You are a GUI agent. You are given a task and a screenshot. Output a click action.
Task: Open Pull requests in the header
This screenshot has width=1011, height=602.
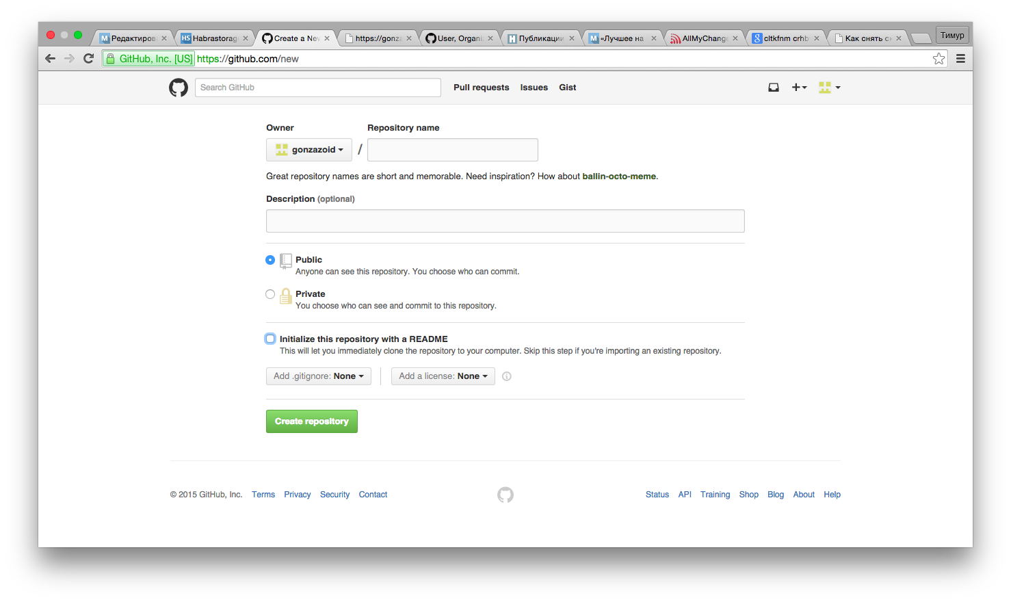(x=481, y=88)
